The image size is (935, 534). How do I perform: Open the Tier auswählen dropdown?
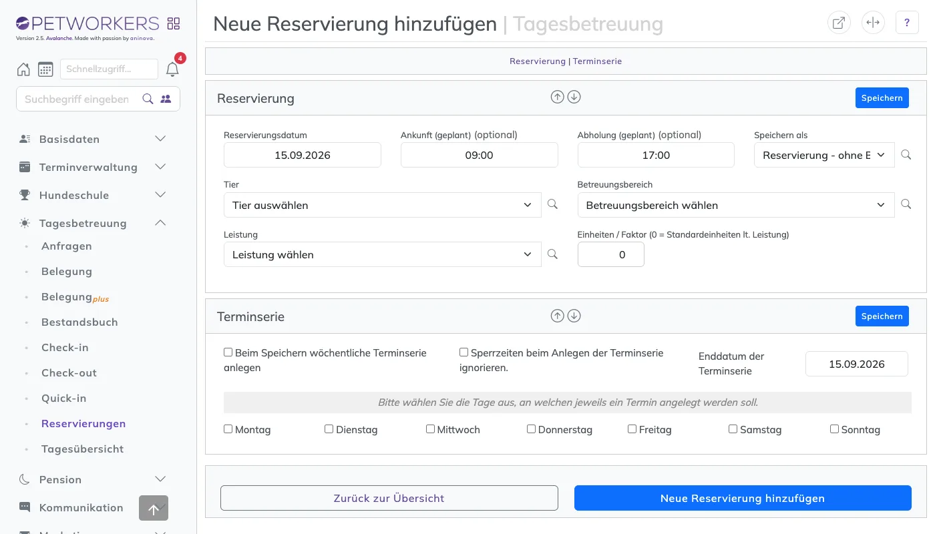coord(382,205)
